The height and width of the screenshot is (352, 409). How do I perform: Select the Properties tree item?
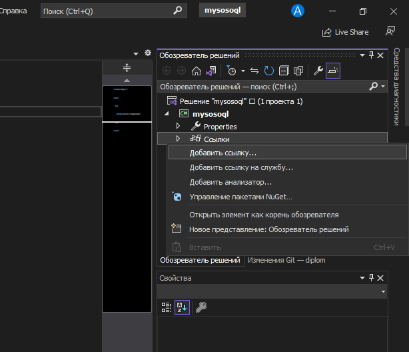(x=220, y=127)
